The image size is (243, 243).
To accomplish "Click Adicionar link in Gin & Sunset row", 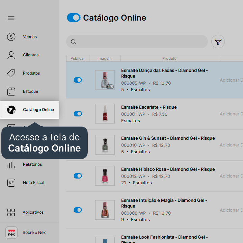I will click(231, 145).
